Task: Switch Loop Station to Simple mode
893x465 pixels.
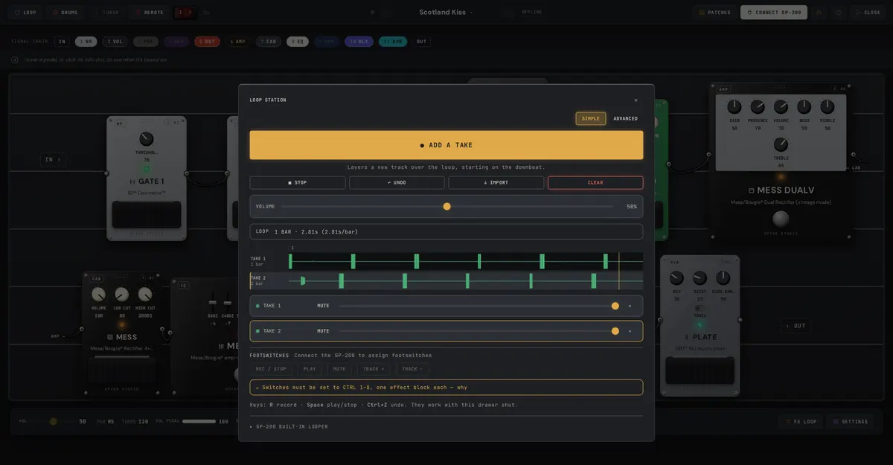Action: [x=591, y=118]
